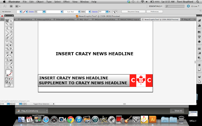The width and height of the screenshot is (202, 126).
Task: Open the Effect menu
Action: (x=66, y=2)
